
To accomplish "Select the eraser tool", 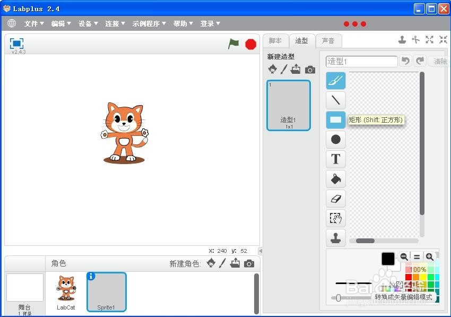I will (336, 199).
